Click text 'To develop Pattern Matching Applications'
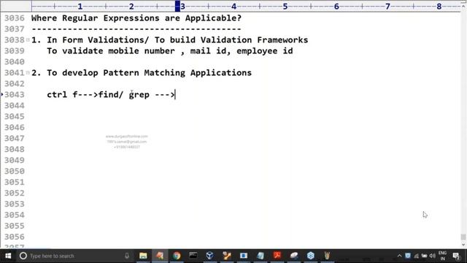 (x=149, y=73)
